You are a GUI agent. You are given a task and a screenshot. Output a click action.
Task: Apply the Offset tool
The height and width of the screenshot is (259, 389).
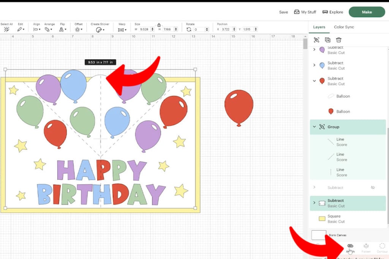pyautogui.click(x=78, y=29)
